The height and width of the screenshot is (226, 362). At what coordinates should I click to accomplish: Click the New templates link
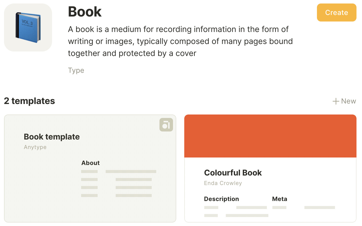[349, 101]
